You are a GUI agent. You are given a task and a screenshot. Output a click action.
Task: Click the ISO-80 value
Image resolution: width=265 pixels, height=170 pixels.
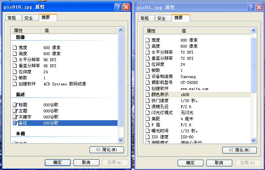coord(187,137)
